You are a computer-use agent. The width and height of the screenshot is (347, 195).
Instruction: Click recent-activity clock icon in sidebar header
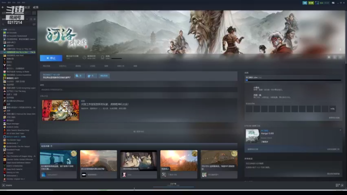[31, 19]
